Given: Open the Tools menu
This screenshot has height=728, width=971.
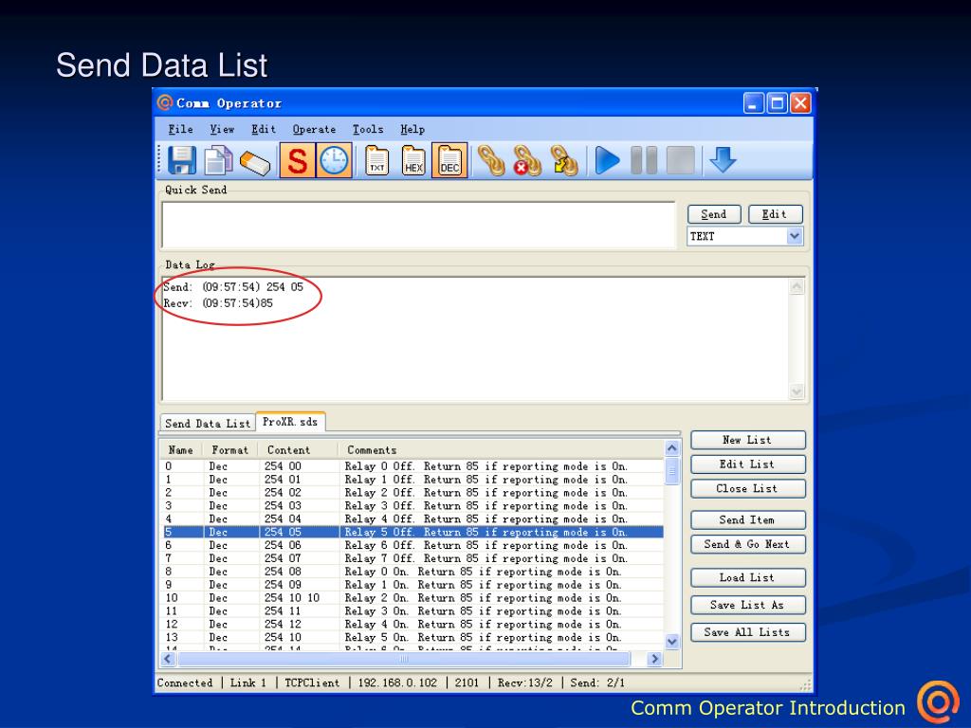Looking at the screenshot, I should click(x=368, y=129).
